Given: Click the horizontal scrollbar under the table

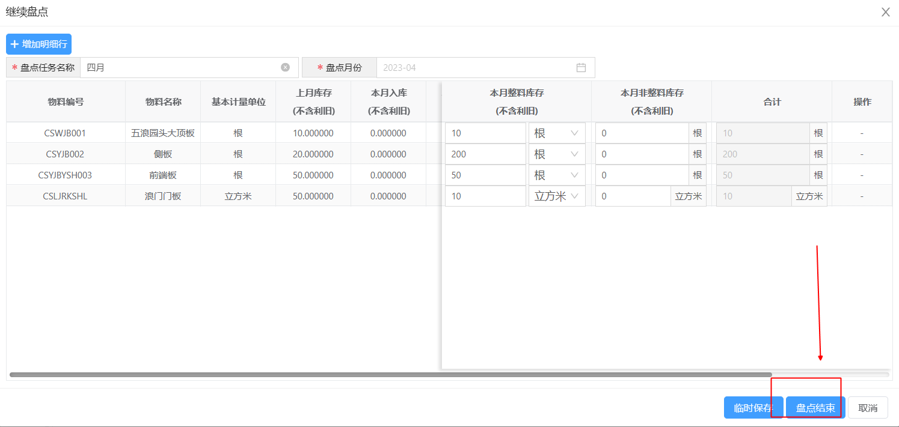Looking at the screenshot, I should (x=391, y=375).
